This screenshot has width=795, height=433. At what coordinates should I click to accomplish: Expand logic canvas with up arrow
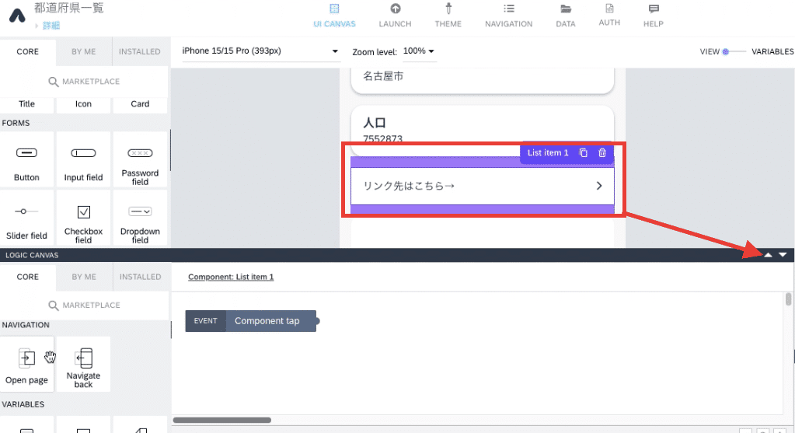(768, 255)
